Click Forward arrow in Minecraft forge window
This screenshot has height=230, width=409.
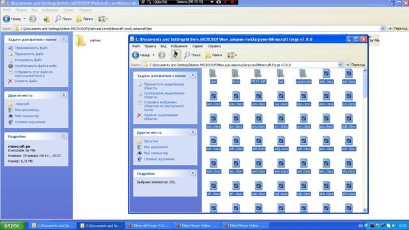162,55
